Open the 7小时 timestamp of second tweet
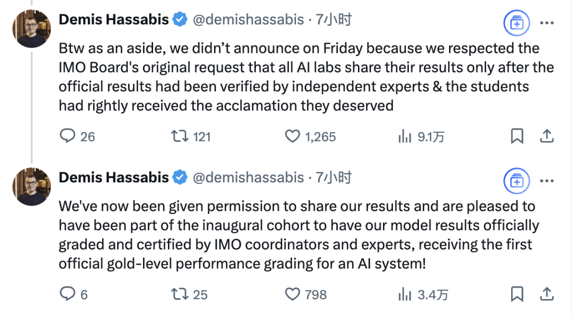This screenshot has height=315, width=572. (x=334, y=178)
